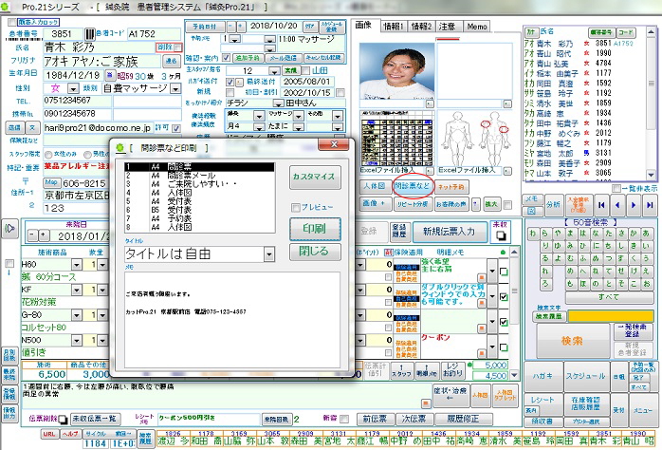Screen dimensions: 662x450
Task: Jump to last record navigation icon
Action: point(650,205)
